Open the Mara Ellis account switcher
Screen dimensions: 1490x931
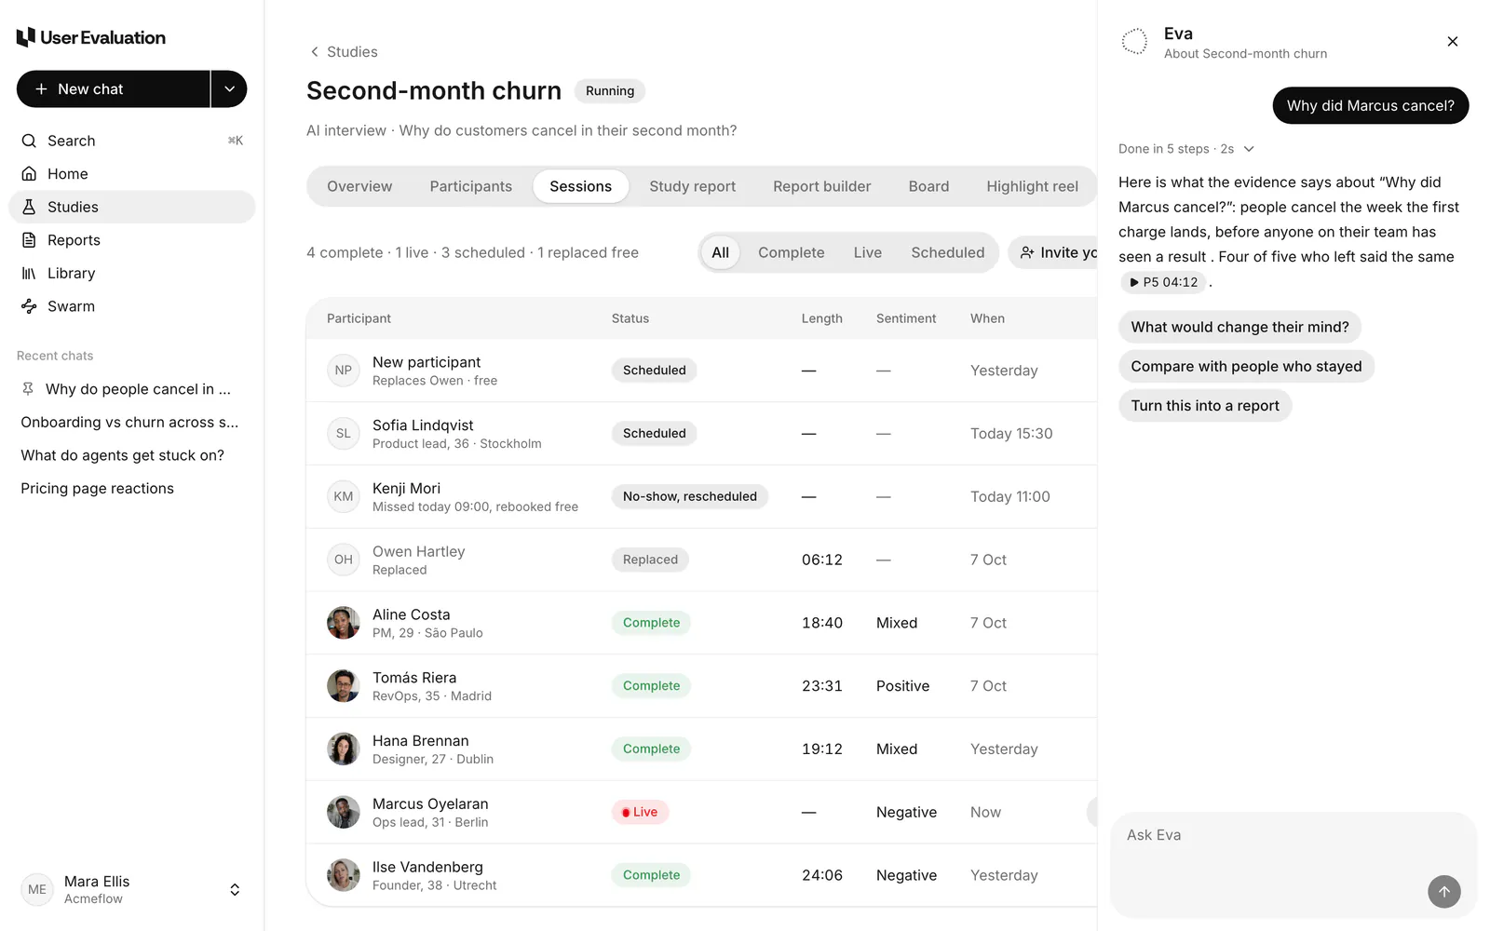(x=235, y=890)
